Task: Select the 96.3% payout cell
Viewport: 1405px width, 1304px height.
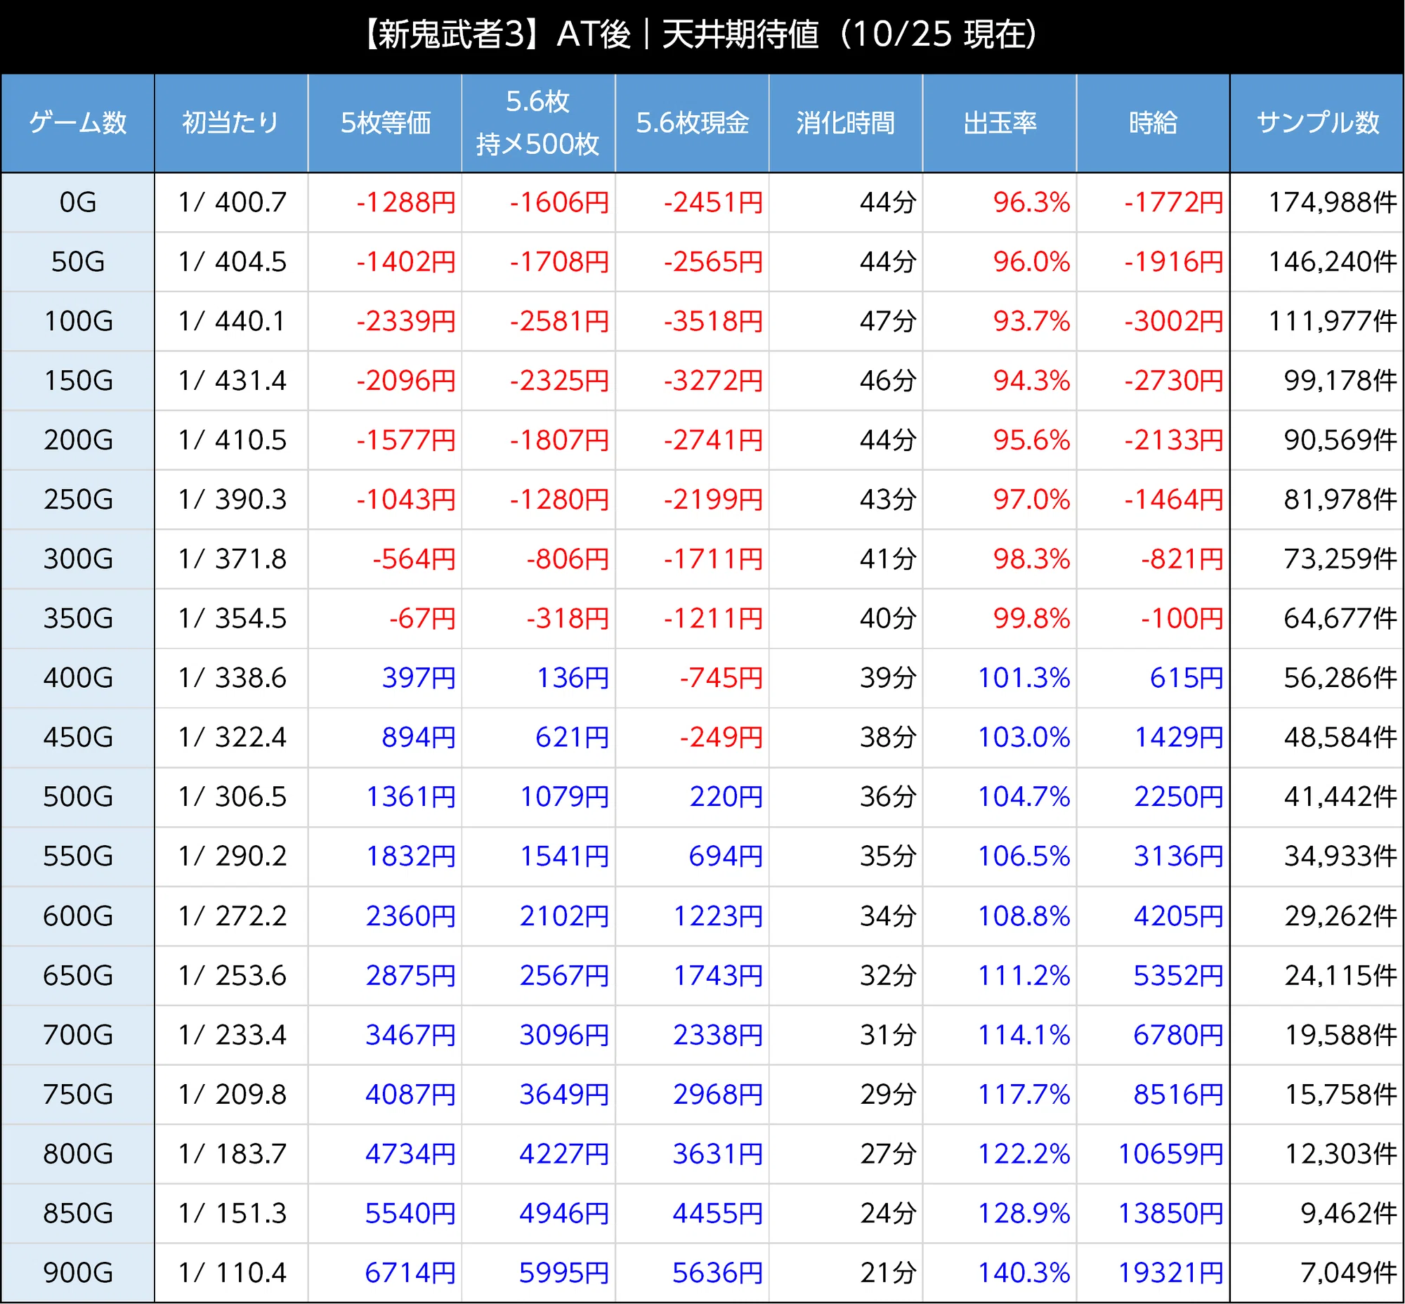Action: 1032,202
